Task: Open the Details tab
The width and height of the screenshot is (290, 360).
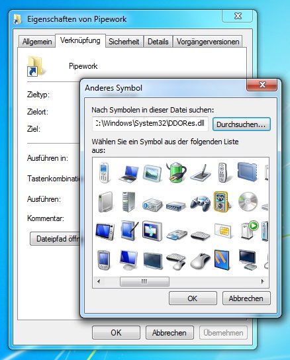Action: [x=158, y=42]
